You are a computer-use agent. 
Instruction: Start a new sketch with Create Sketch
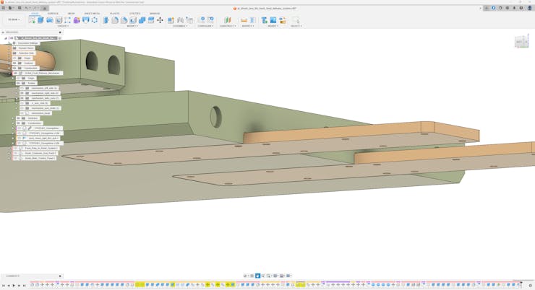[32, 20]
